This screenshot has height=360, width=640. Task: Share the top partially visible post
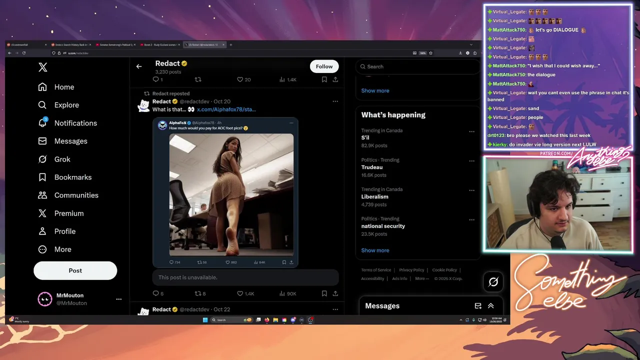tap(335, 79)
